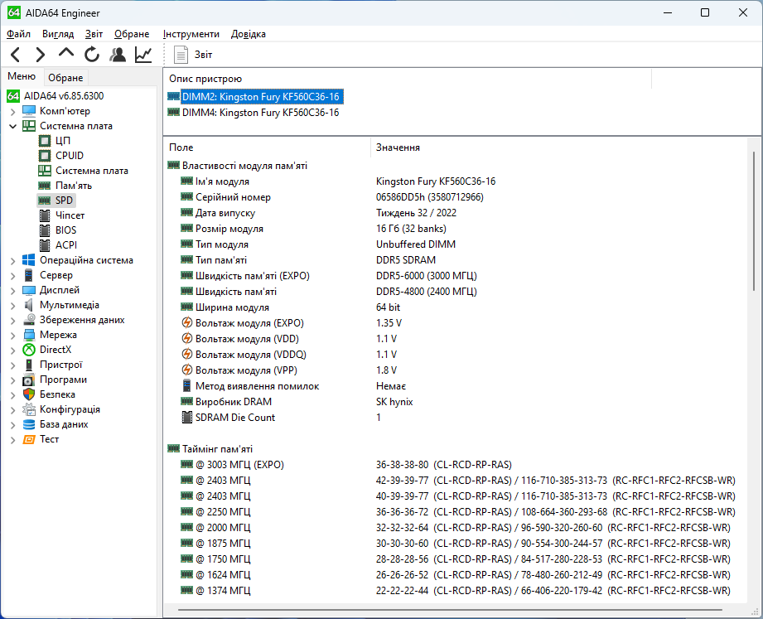Select the CPUID tree item
This screenshot has height=619, width=763.
click(69, 156)
